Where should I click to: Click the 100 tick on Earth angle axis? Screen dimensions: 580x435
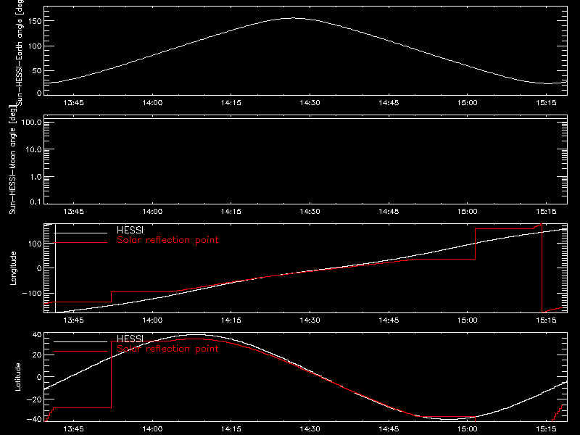(x=36, y=46)
